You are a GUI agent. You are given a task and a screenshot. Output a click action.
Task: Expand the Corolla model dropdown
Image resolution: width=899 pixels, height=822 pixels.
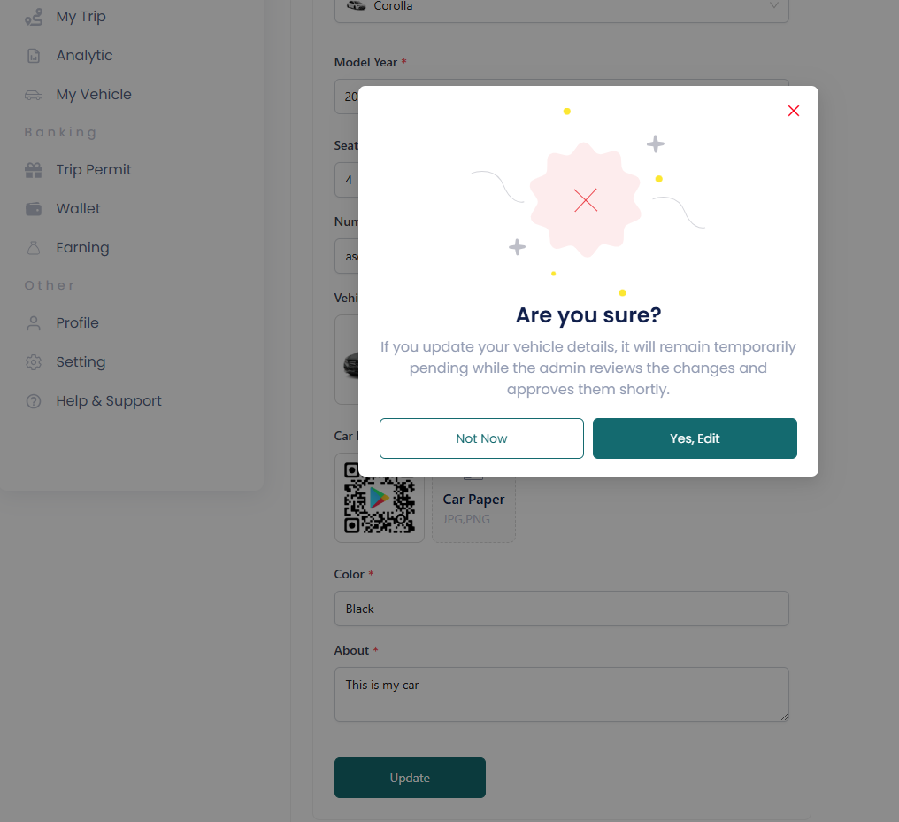[x=561, y=7]
